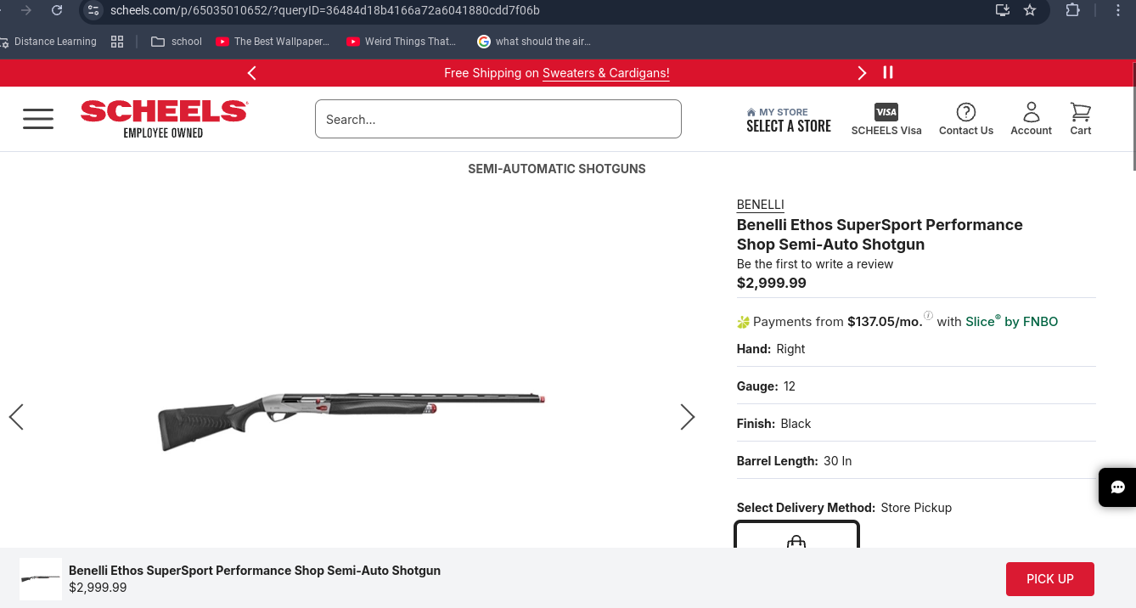This screenshot has width=1136, height=608.
Task: Open the live chat bubble widget
Action: [1117, 487]
